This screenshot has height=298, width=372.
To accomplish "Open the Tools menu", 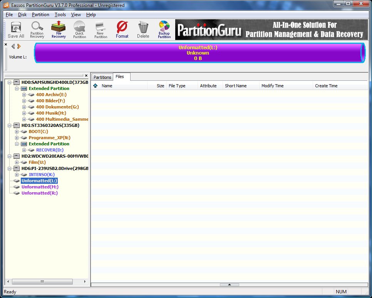I will coord(60,15).
